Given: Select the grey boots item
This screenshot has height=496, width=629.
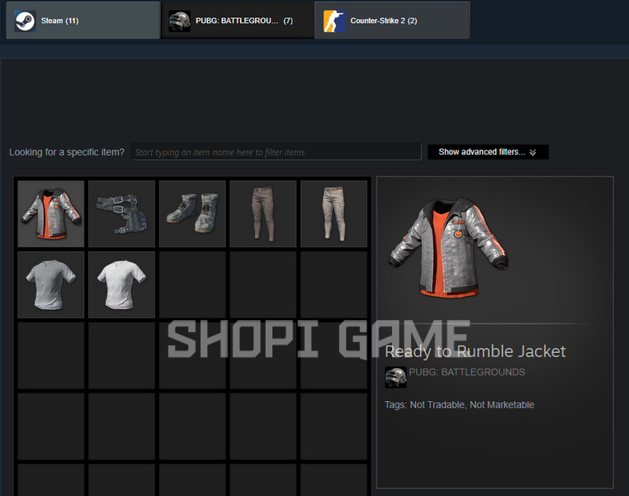Looking at the screenshot, I should pos(192,213).
